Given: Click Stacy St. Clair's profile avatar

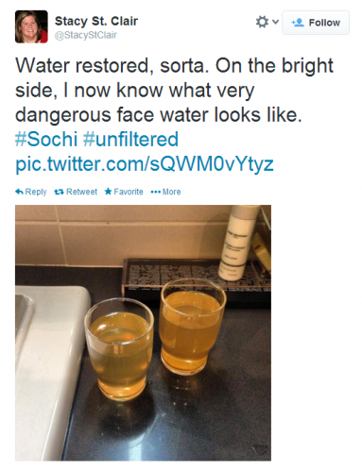Looking at the screenshot, I should 31,26.
